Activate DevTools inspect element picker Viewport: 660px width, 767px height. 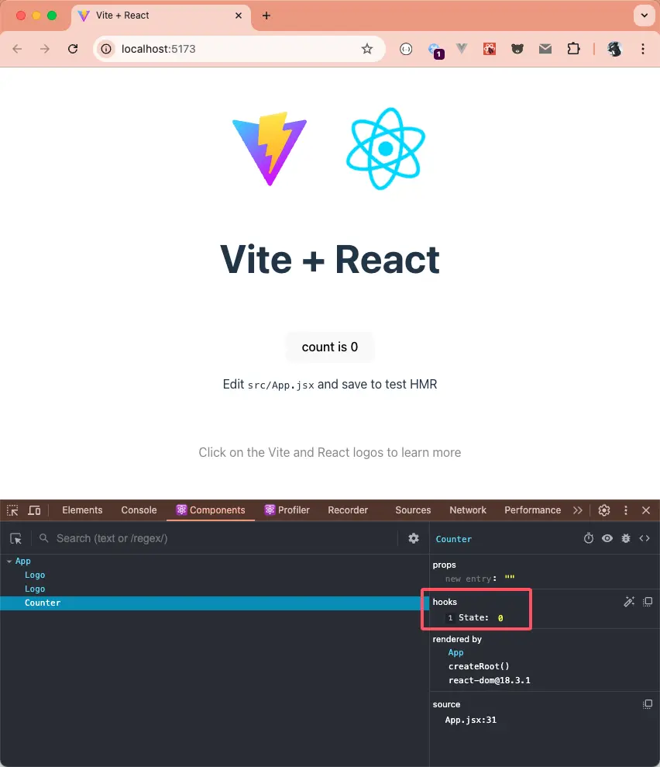click(12, 510)
